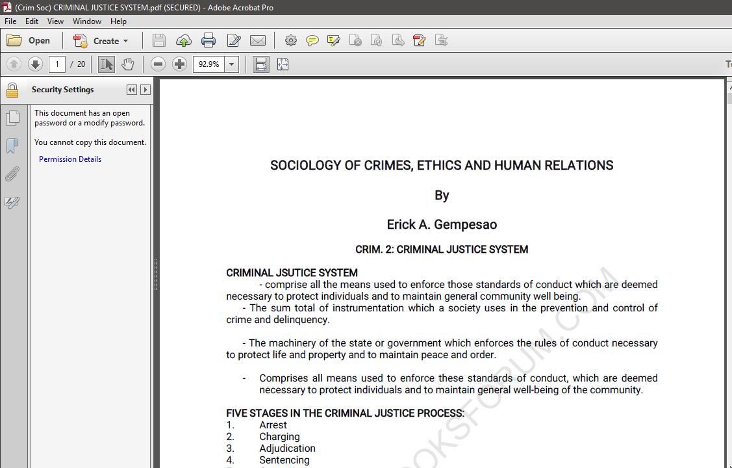732x468 pixels.
Task: Click the 'FIVE STAGES IN THE CRIMINAL JUSTICE PROCESS:' heading
Action: click(345, 413)
